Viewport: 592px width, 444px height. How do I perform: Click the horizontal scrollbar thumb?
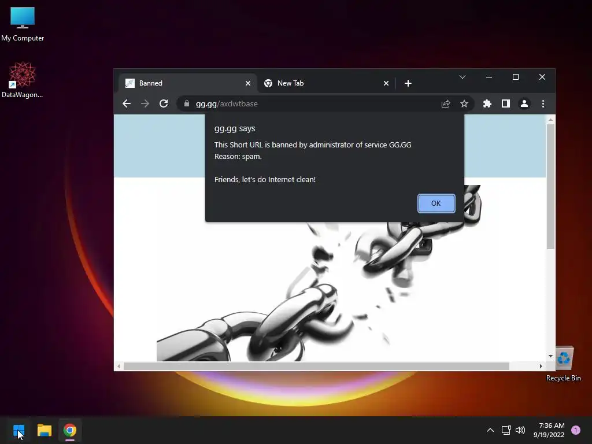click(316, 366)
